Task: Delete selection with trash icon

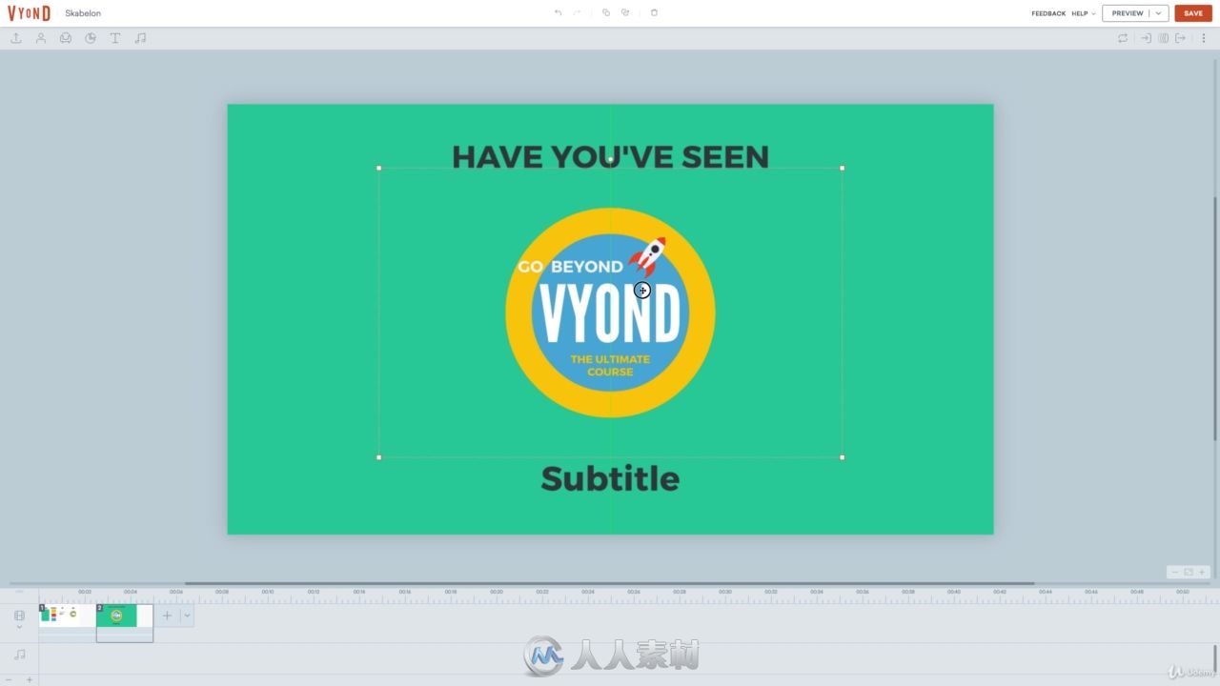Action: (x=654, y=12)
